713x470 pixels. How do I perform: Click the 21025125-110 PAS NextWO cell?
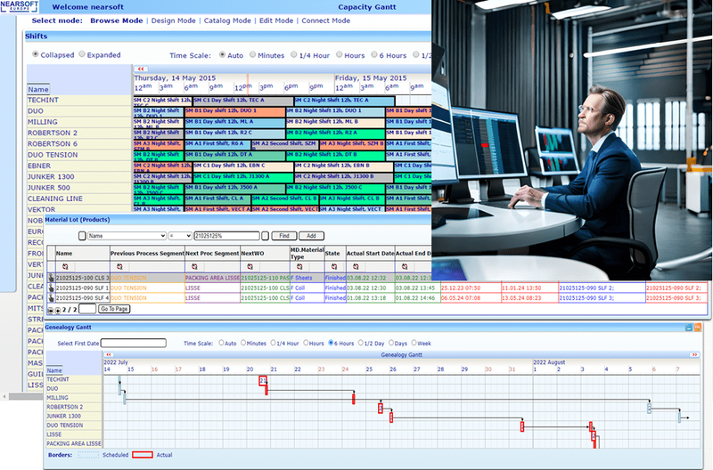pyautogui.click(x=265, y=278)
